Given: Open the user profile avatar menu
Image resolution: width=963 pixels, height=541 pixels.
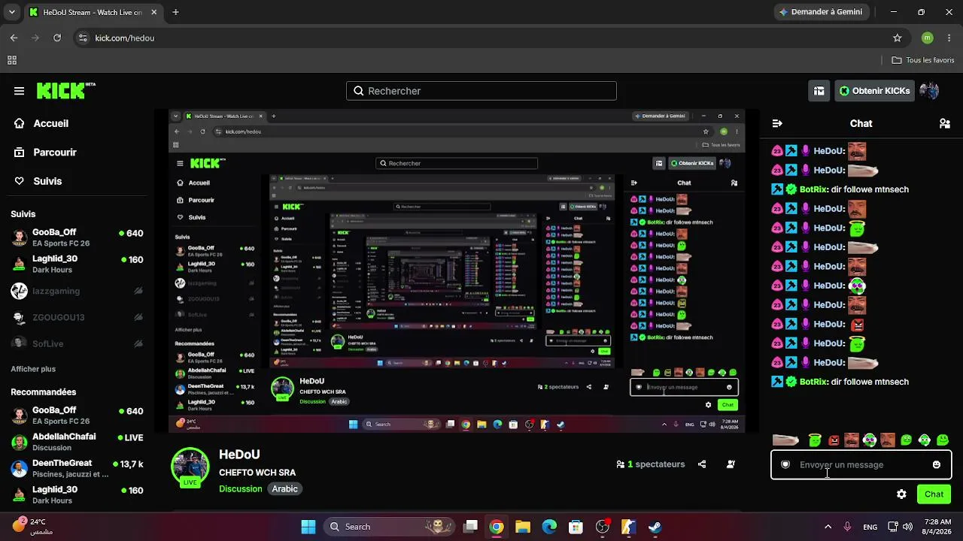Looking at the screenshot, I should 929,91.
